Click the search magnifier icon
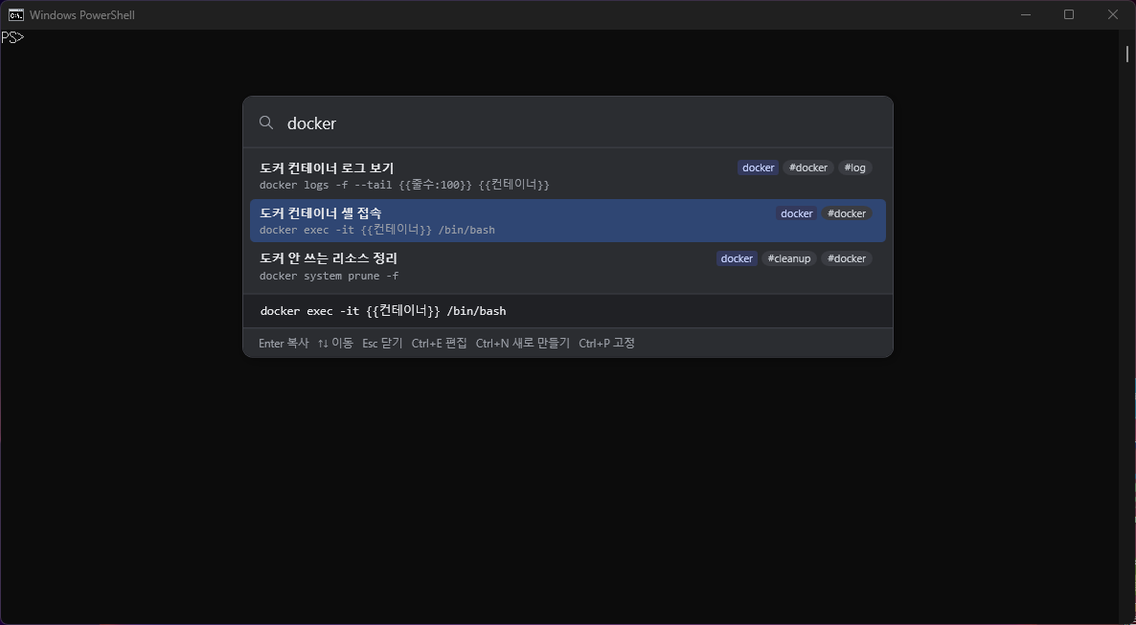The image size is (1136, 625). click(266, 123)
